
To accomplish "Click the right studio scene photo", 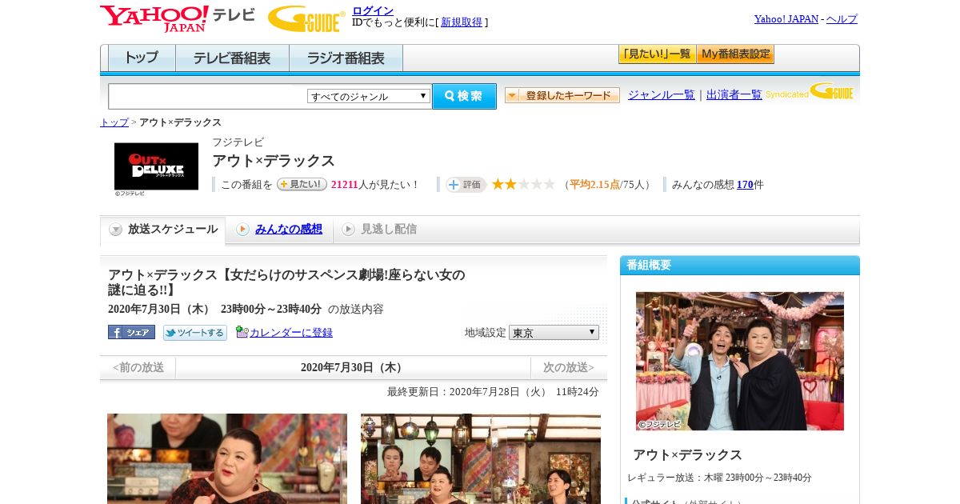I will [481, 458].
